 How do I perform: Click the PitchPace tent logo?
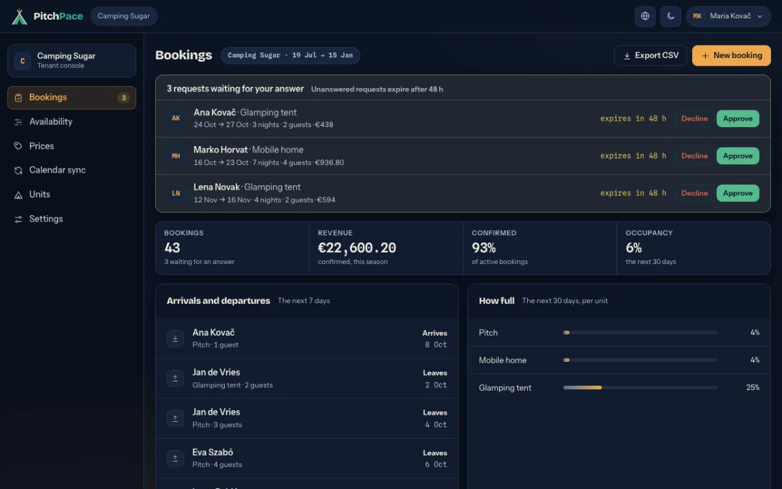point(20,16)
